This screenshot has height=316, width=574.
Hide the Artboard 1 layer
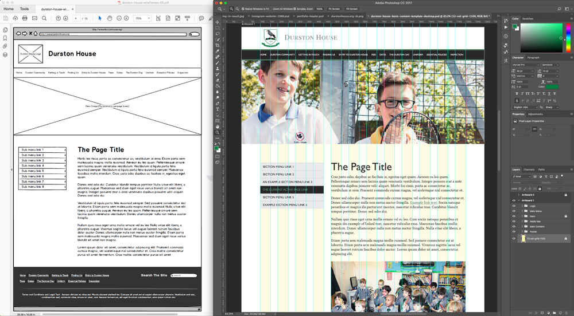[x=514, y=200]
